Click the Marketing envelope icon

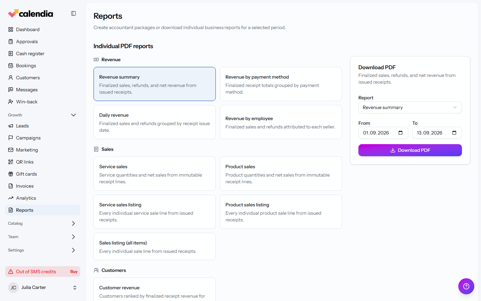click(11, 150)
